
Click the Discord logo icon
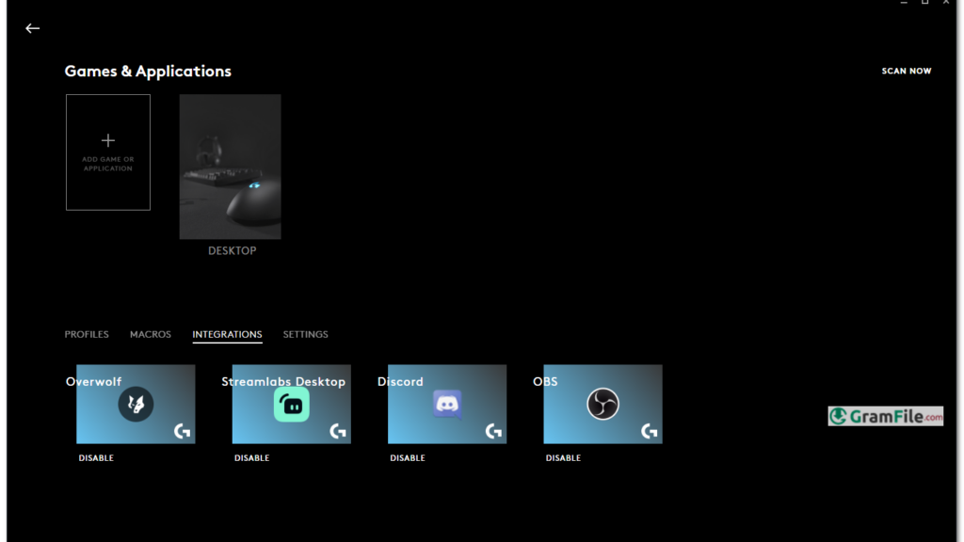447,405
